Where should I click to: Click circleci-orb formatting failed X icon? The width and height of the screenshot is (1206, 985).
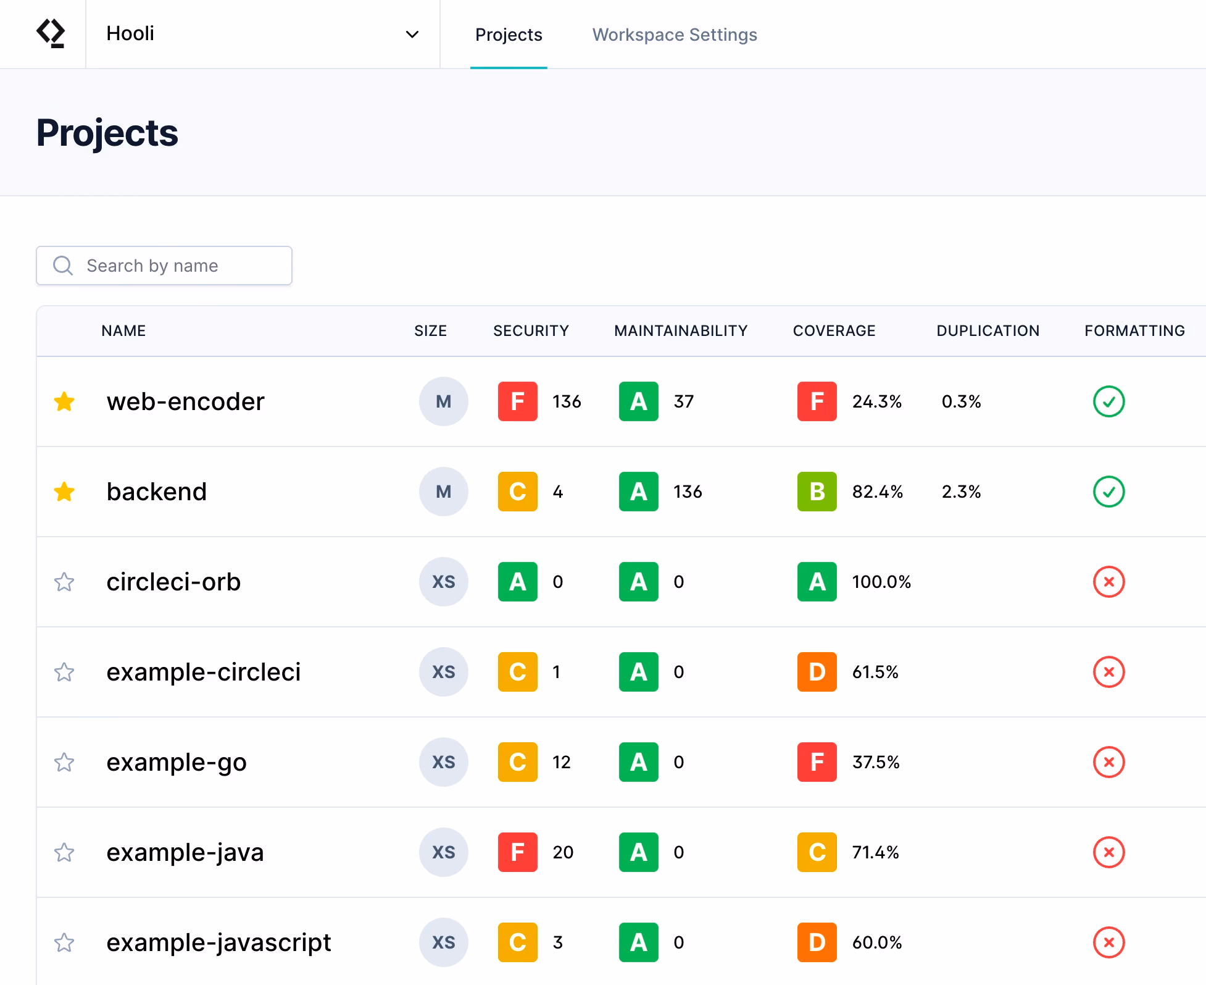point(1108,582)
